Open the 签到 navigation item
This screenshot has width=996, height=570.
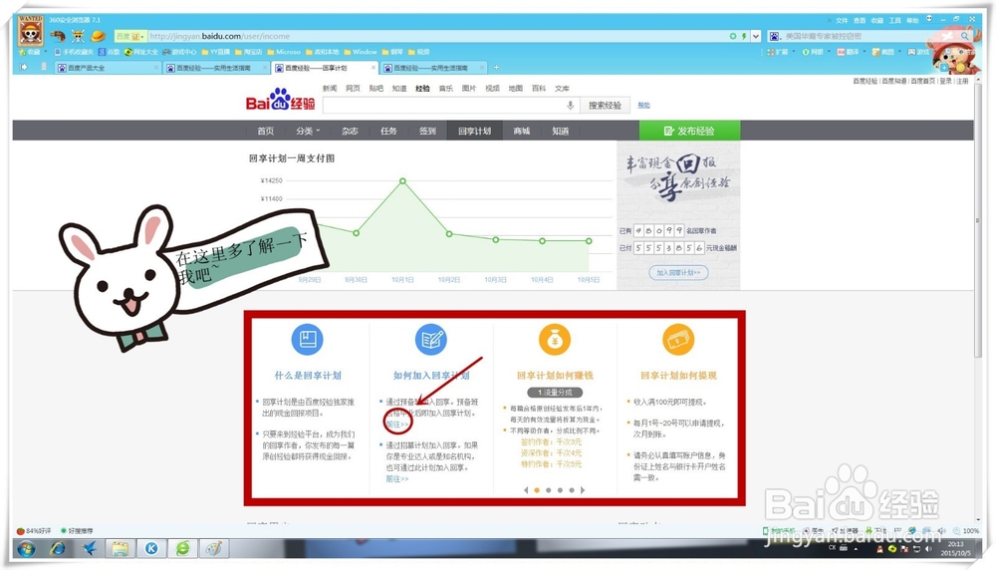coord(427,131)
